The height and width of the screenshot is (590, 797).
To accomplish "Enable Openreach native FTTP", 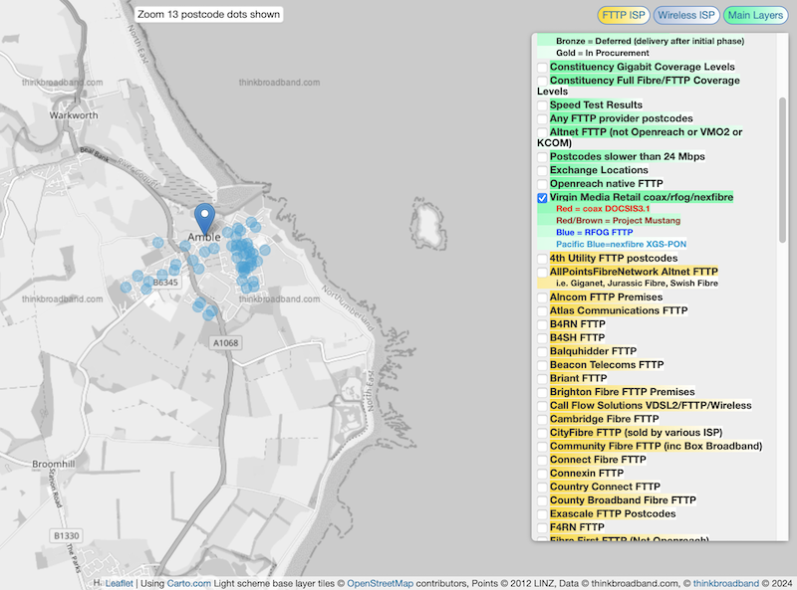I will point(543,183).
